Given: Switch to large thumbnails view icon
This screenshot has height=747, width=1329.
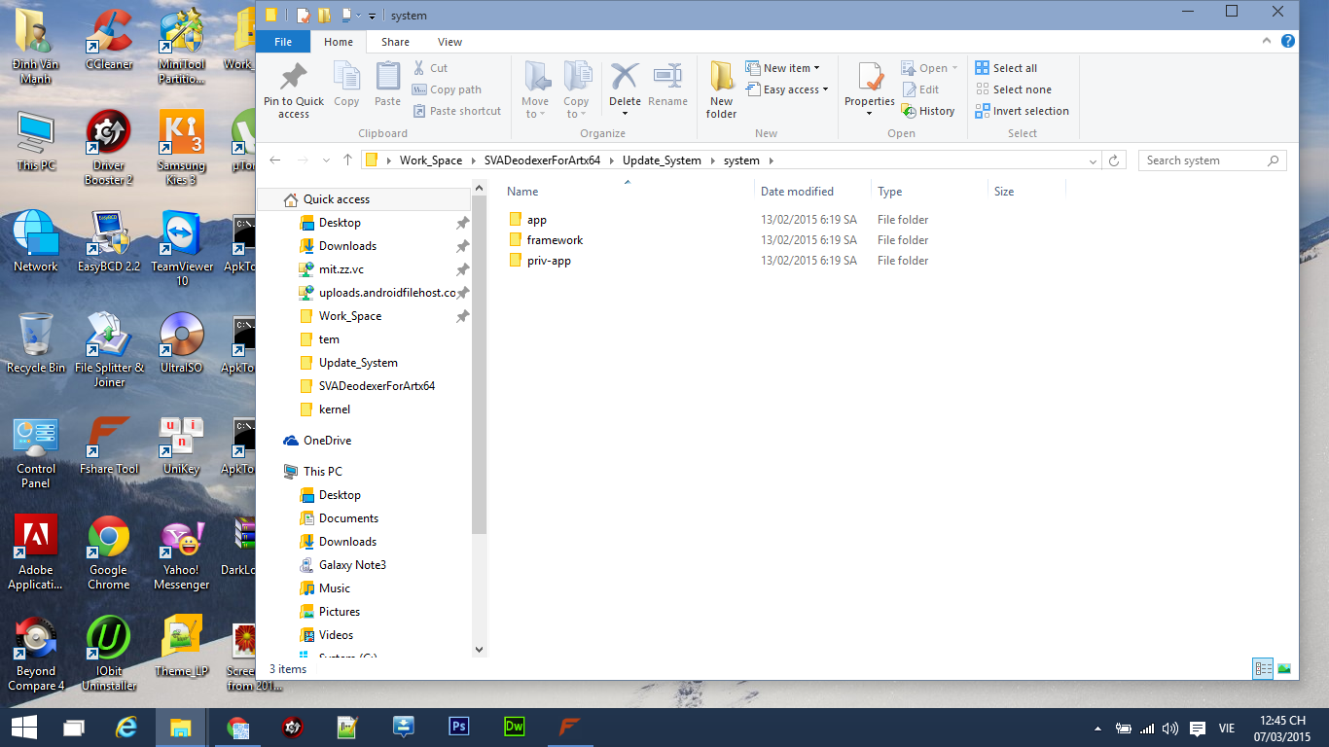Looking at the screenshot, I should pos(1284,668).
